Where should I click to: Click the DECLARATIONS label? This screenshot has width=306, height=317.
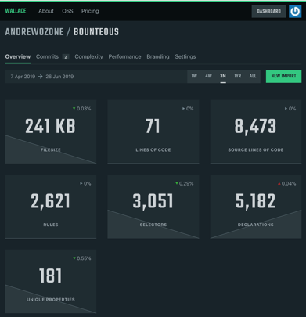256,225
